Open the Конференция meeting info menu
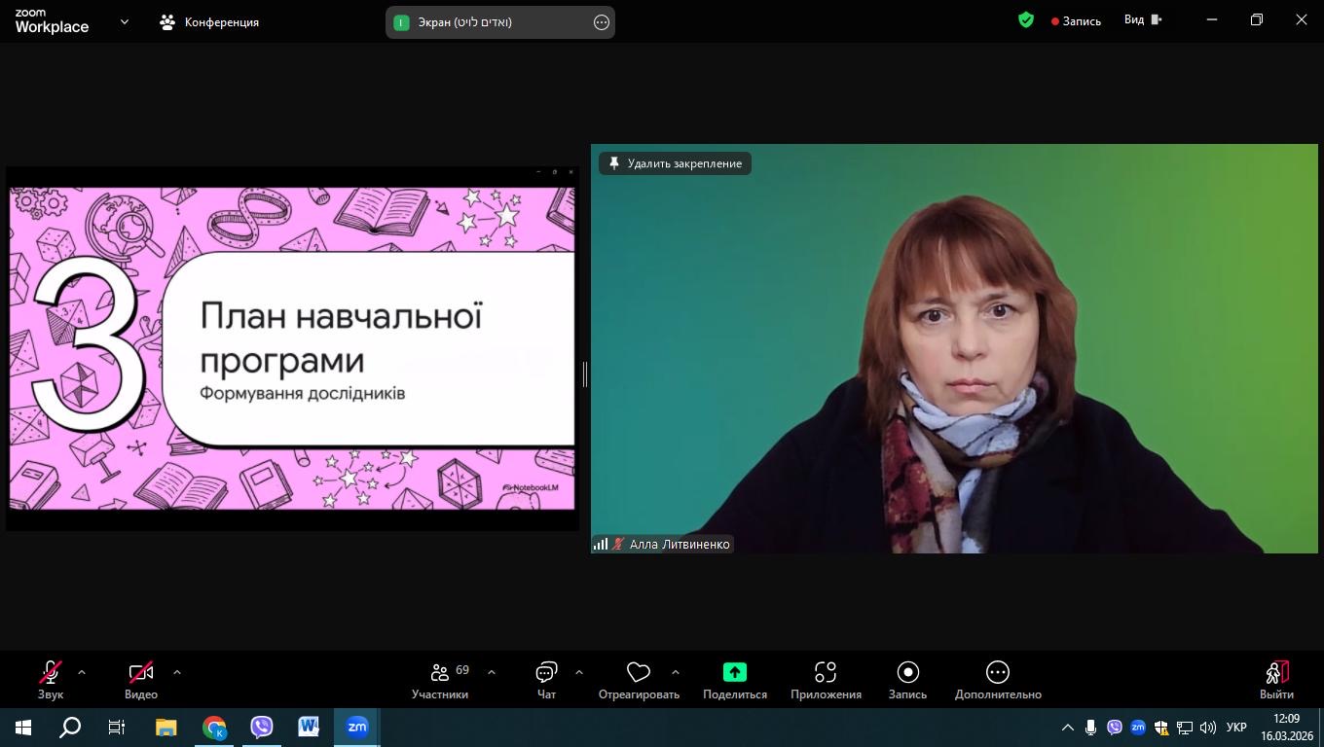Screen dimensions: 1324x747 209,22
